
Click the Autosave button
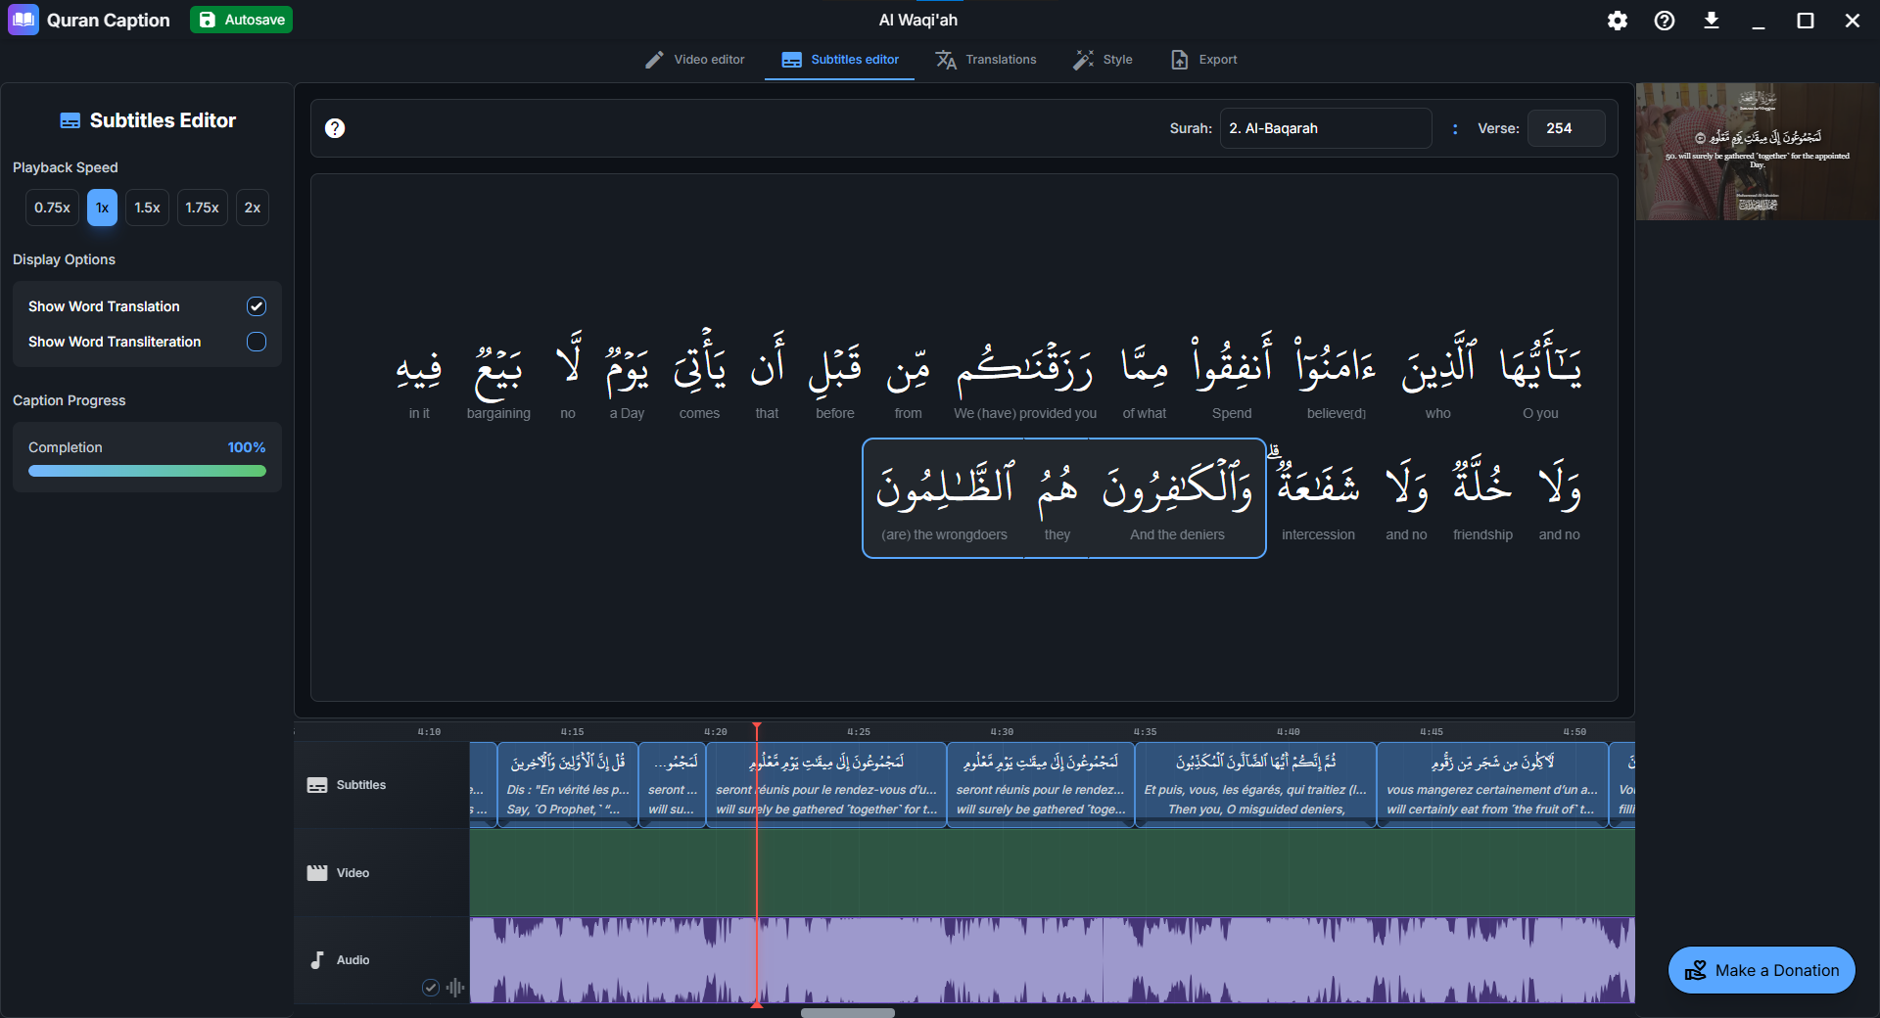(241, 19)
